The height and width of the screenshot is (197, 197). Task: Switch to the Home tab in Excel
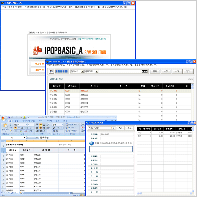[10, 121]
